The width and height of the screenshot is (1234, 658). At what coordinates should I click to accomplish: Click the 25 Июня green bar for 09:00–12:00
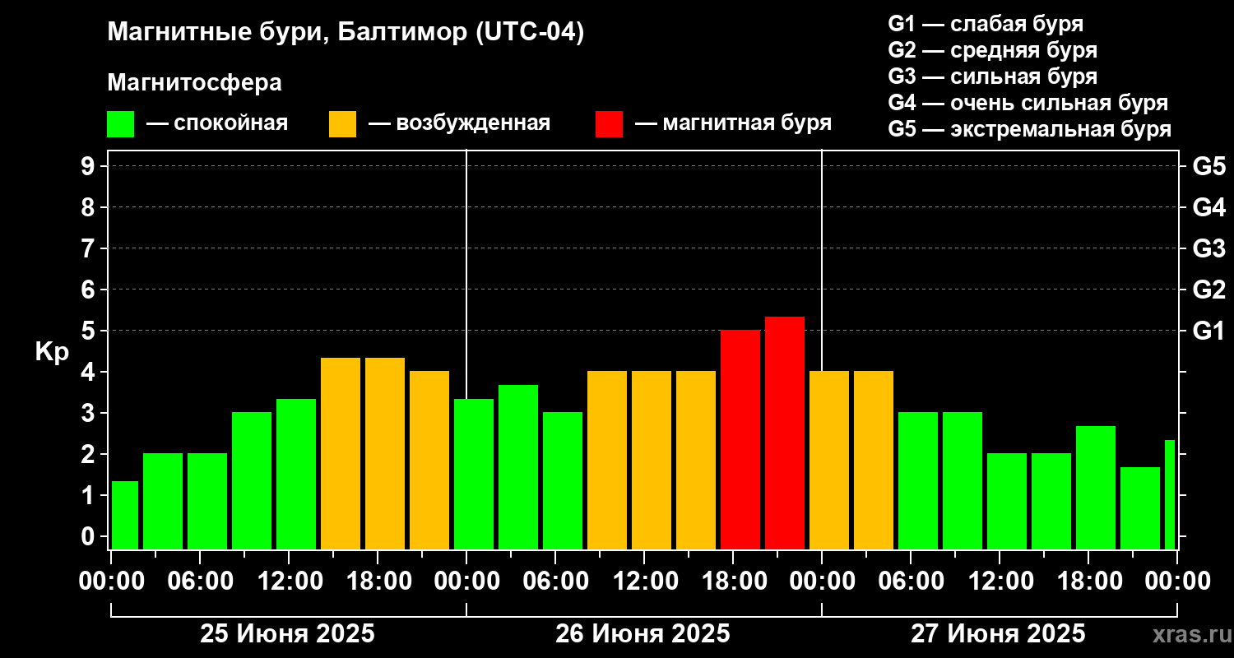pyautogui.click(x=252, y=480)
